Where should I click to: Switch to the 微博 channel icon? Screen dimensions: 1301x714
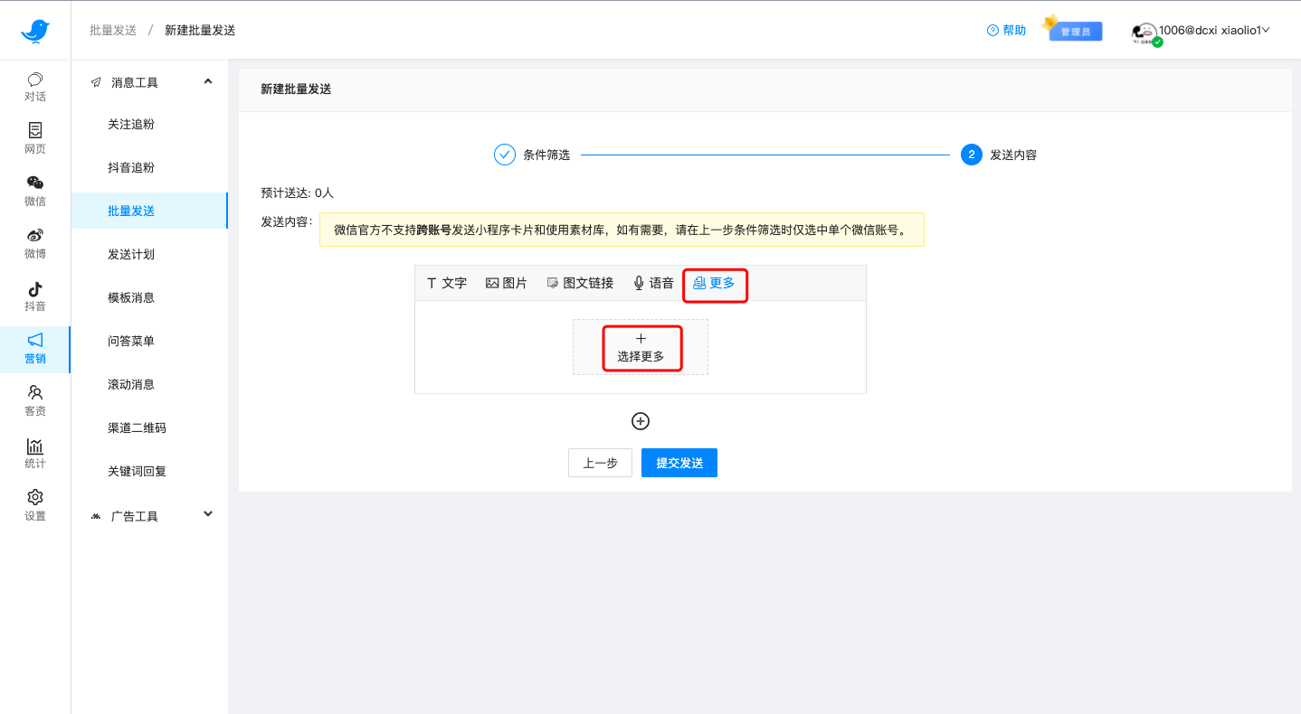click(34, 244)
